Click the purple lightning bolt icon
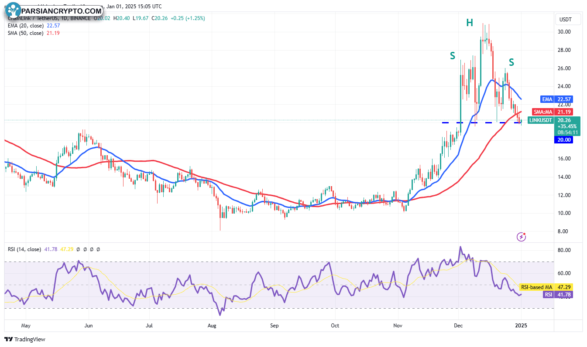Screen dimensions: 587x347 (x=521, y=237)
